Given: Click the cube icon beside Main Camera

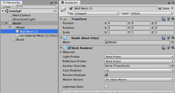Looking at the screenshot, I should tap(10, 15).
